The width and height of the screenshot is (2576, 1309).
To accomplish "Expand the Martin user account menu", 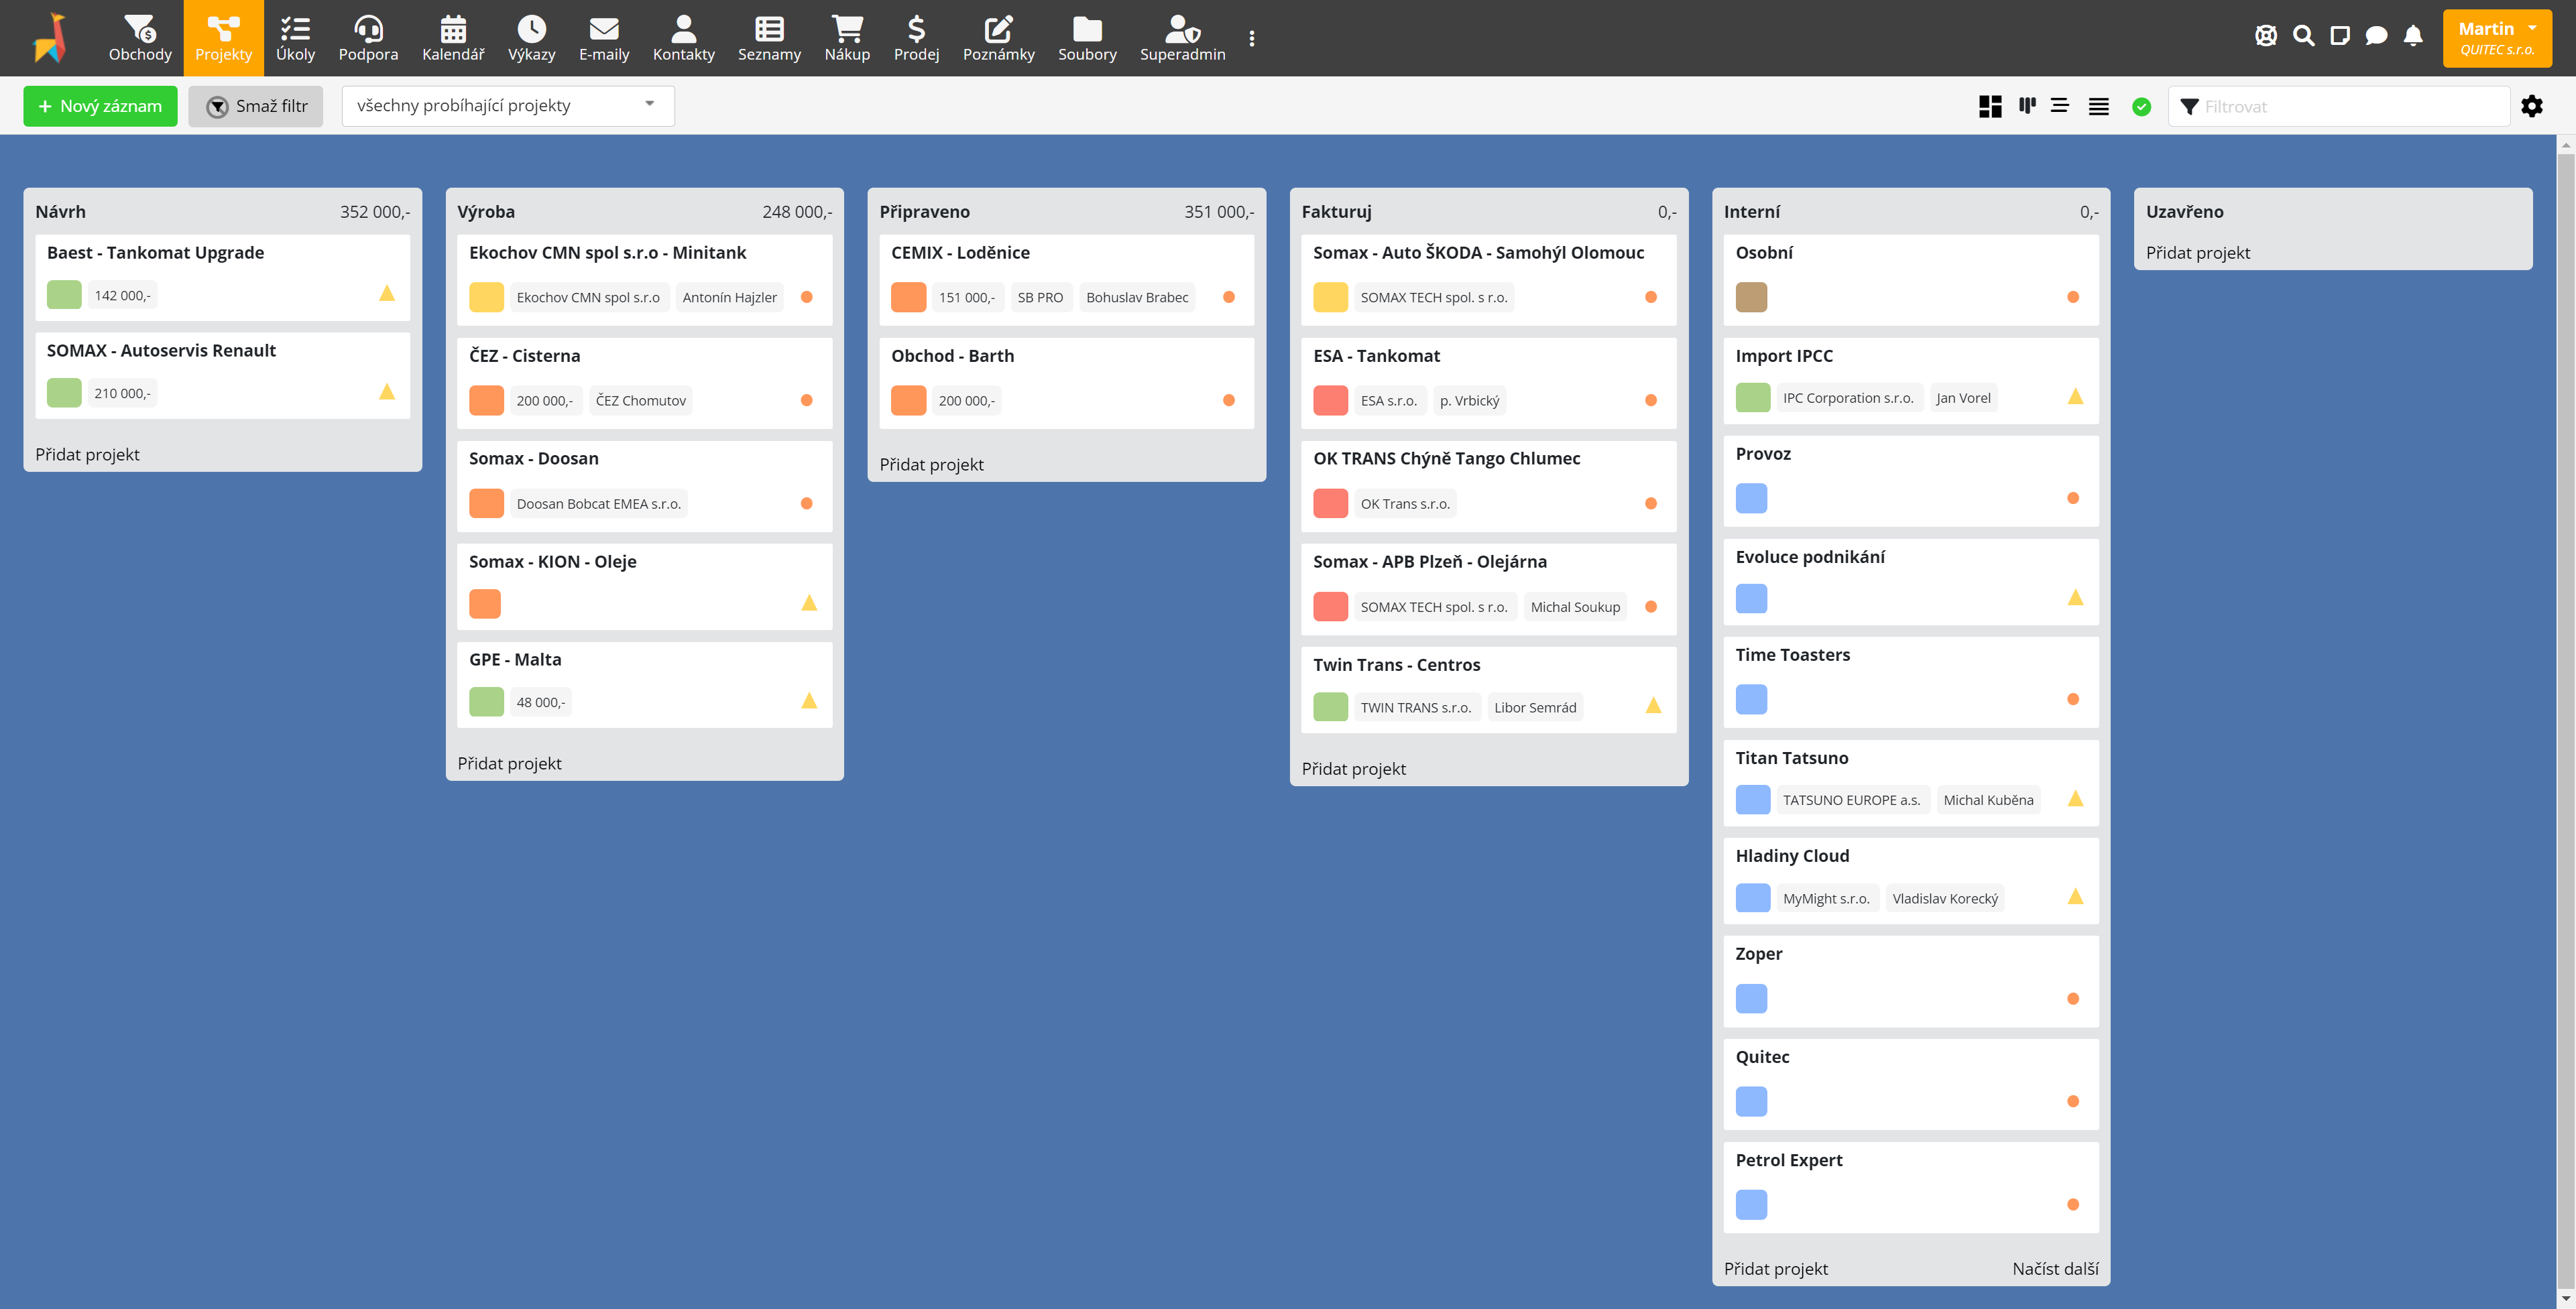I will tap(2498, 37).
